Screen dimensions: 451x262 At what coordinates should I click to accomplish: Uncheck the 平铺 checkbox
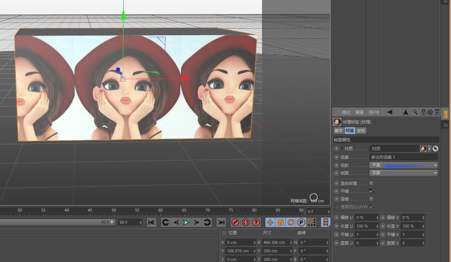click(371, 191)
